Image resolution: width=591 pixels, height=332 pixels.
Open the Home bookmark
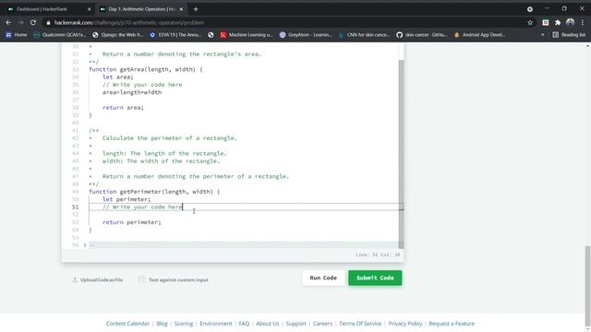[x=17, y=35]
